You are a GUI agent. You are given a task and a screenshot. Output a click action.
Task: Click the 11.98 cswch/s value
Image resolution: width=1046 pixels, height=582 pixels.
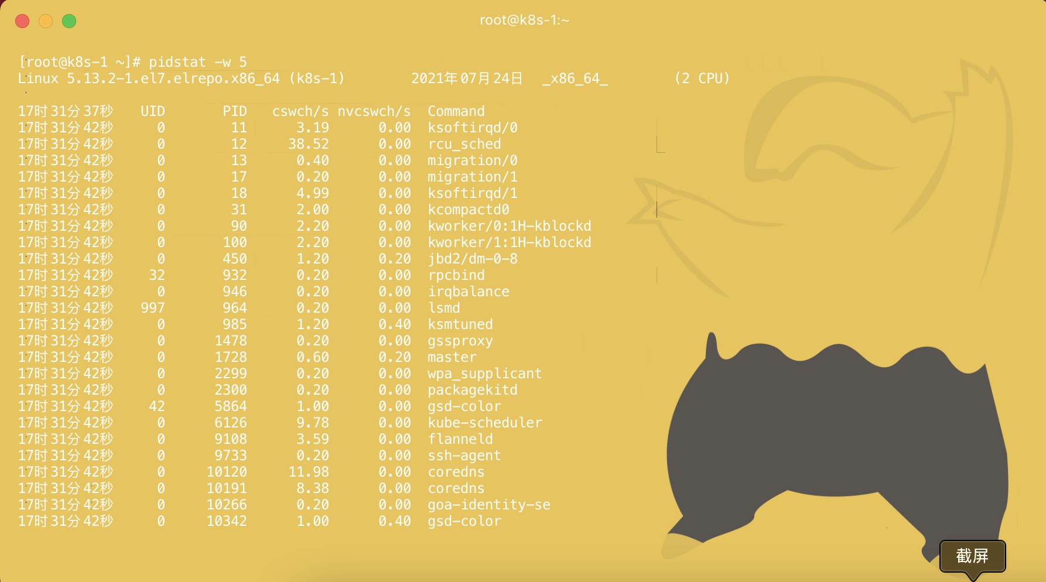click(x=309, y=472)
